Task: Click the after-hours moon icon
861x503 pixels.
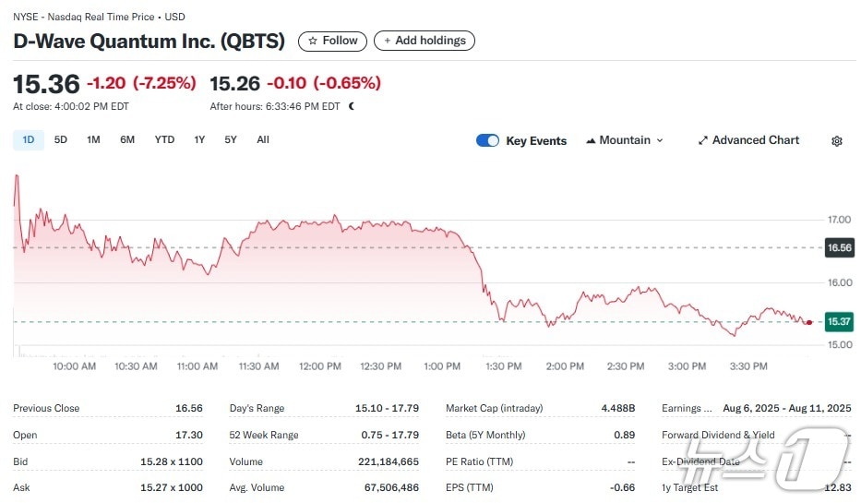Action: (352, 106)
